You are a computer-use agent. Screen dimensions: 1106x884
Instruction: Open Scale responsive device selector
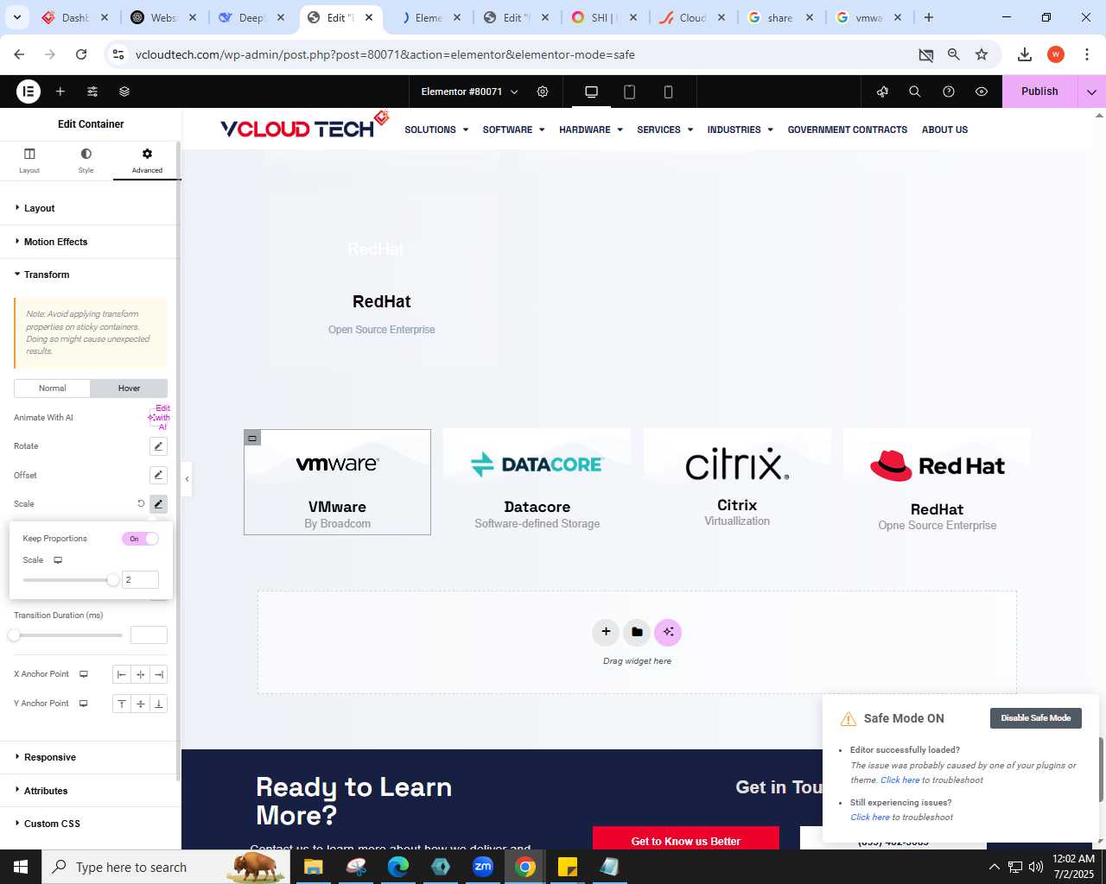coord(58,560)
